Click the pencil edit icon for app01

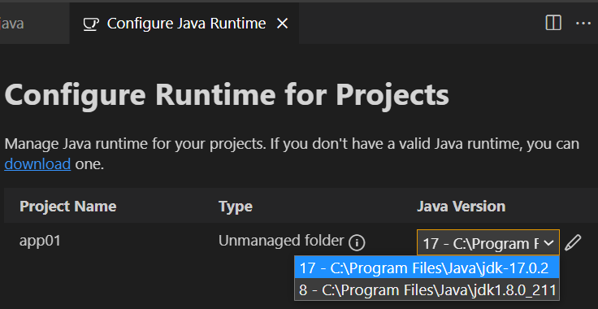(573, 242)
